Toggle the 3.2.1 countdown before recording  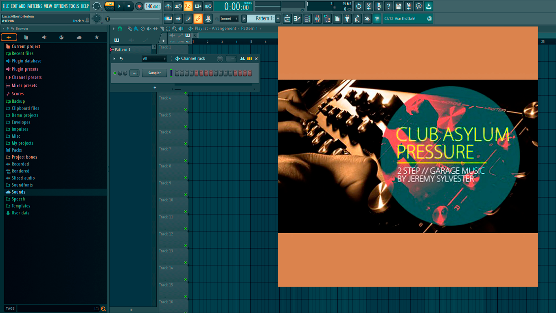click(188, 6)
